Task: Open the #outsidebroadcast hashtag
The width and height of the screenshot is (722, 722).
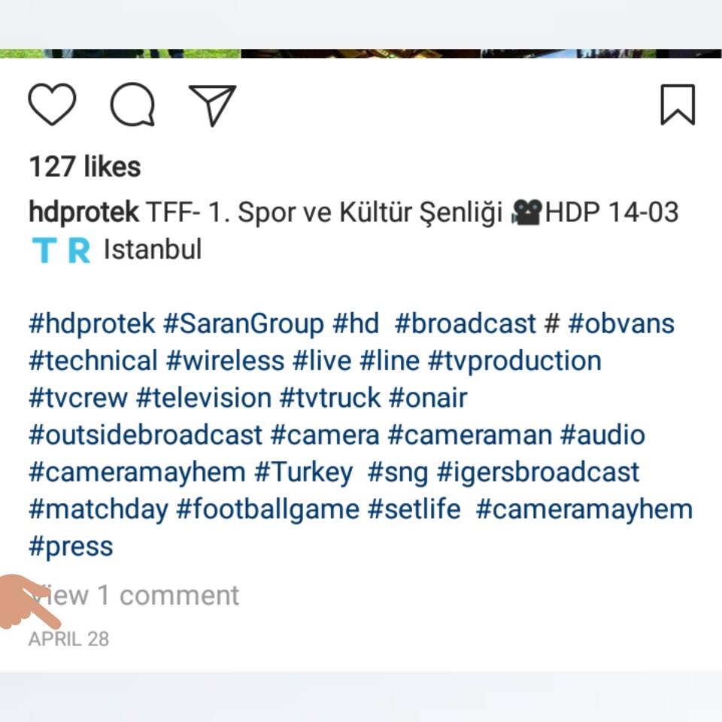Action: click(145, 435)
